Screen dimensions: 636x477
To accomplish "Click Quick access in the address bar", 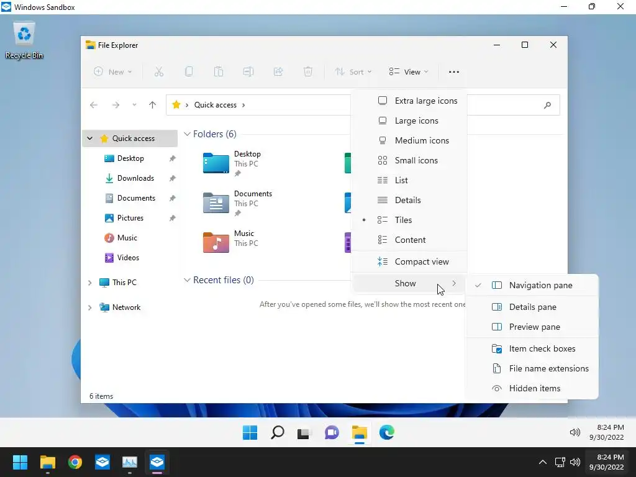I will click(216, 105).
